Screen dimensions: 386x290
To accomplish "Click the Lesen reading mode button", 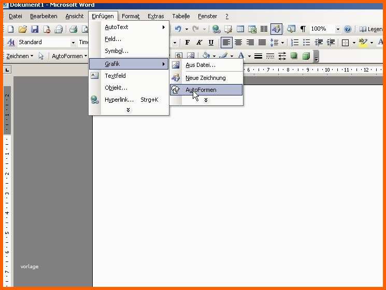I will (370, 29).
